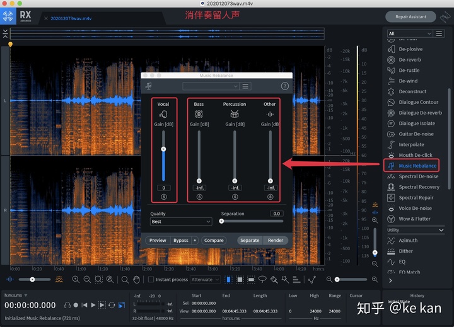Enable the Instant process checkbox
Viewport: 454px width, 327px height.
point(151,280)
